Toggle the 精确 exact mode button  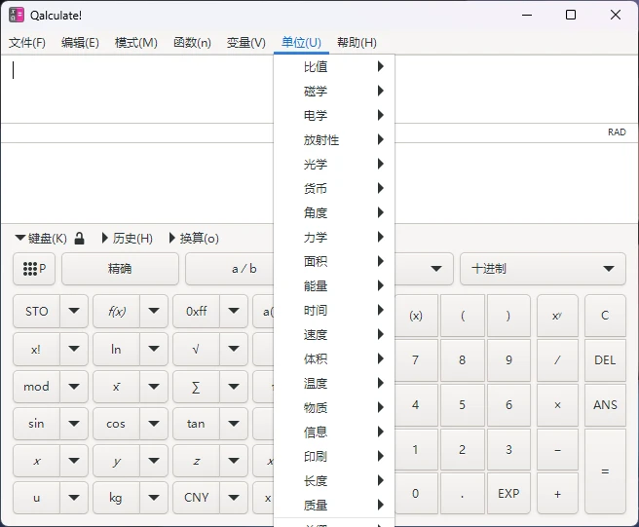click(x=120, y=269)
